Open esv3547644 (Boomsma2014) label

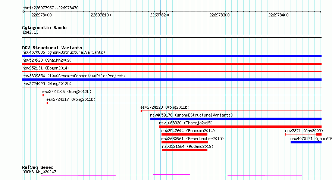[188, 131]
